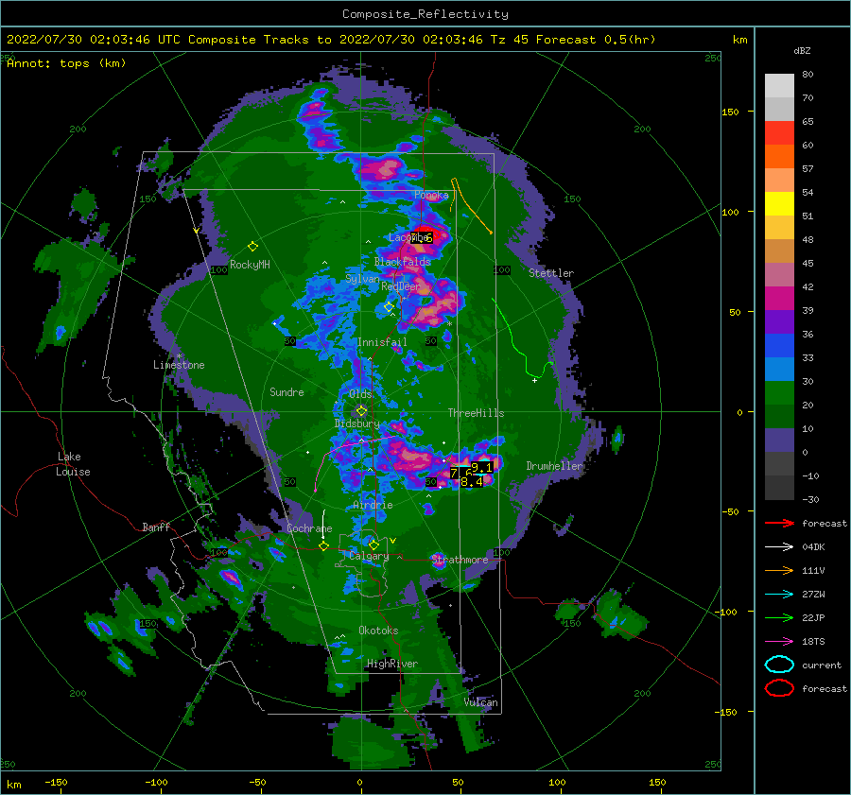Click the ThreeHills town label
Viewport: 851px width, 795px height.
point(476,413)
